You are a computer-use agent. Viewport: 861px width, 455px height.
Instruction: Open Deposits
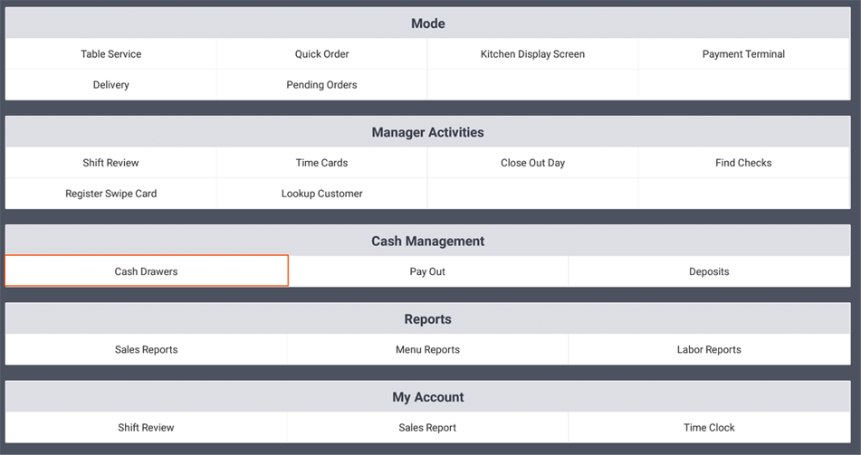pyautogui.click(x=709, y=271)
